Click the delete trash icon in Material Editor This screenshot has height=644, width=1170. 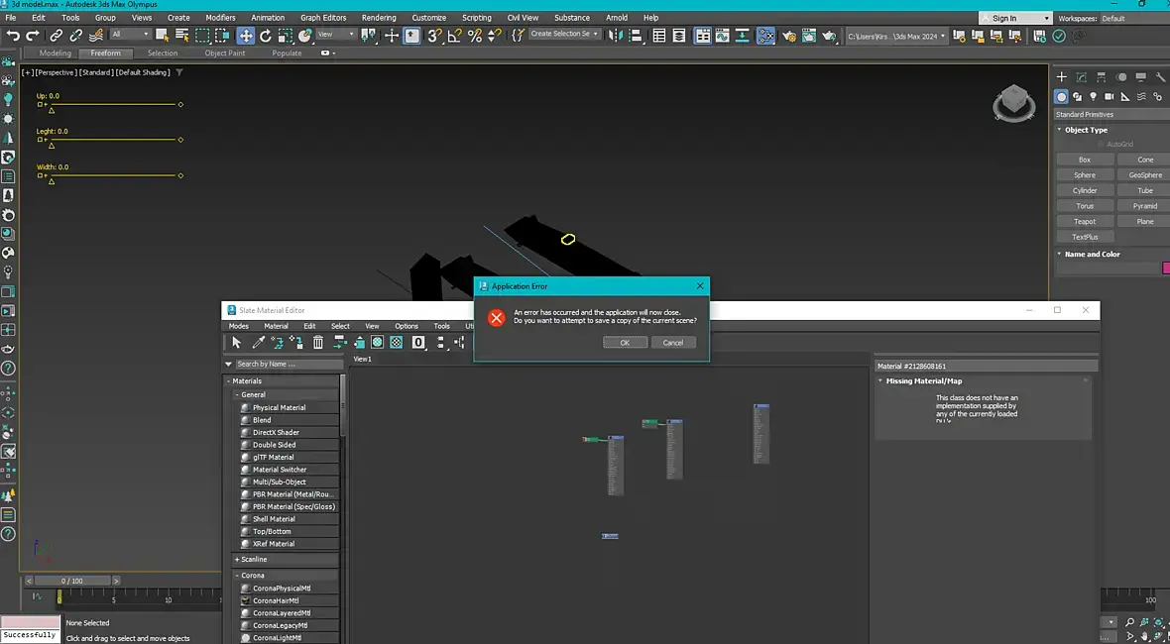click(318, 343)
